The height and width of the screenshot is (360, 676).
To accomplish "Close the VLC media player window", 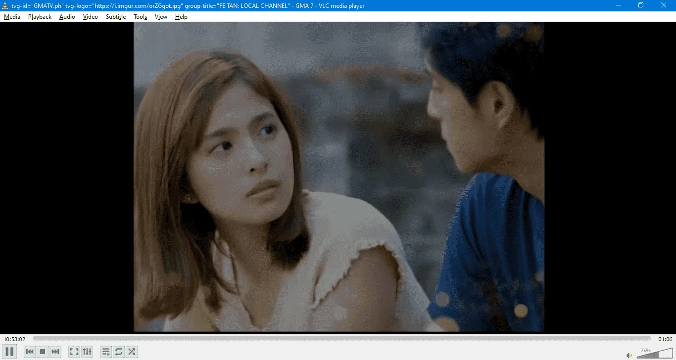I will coord(664,5).
